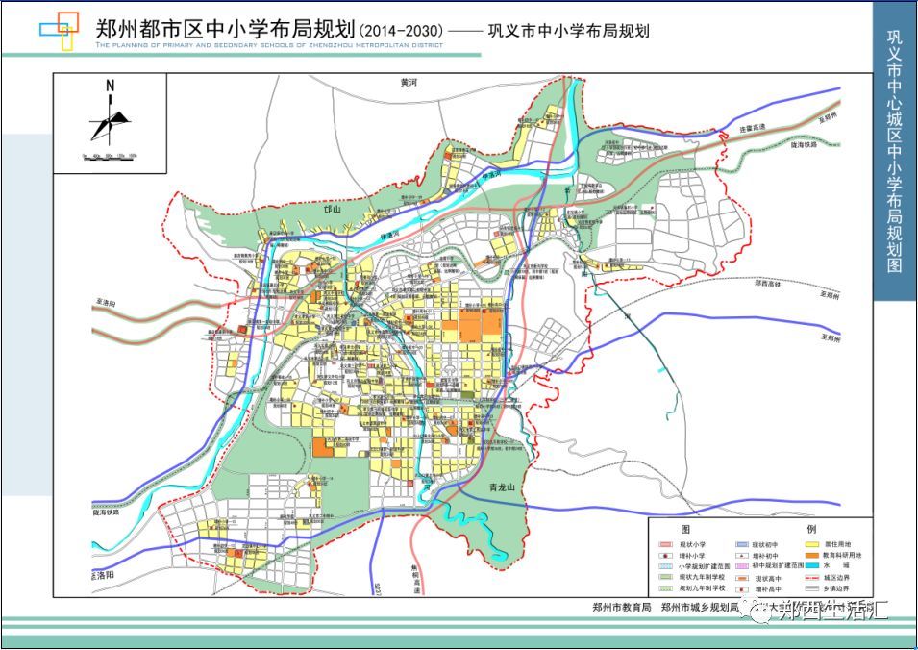Click the 现状初中 legend symbol
This screenshot has width=918, height=650.
point(742,544)
